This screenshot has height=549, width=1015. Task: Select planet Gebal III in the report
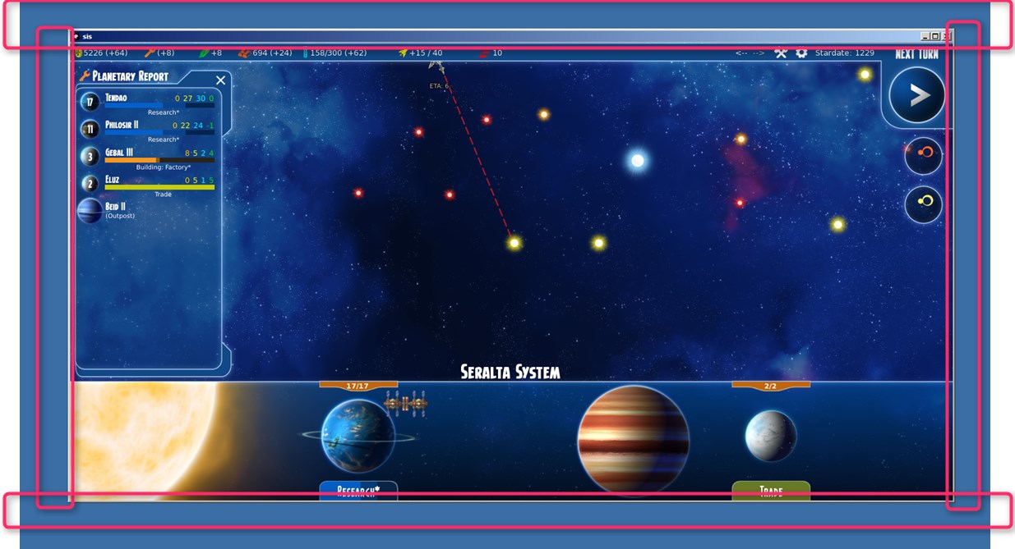click(146, 157)
